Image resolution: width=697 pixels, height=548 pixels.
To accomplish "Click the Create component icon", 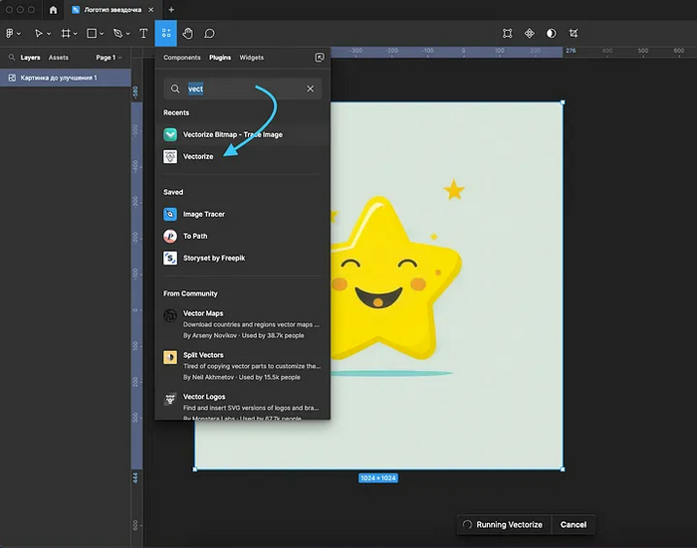I will click(530, 33).
